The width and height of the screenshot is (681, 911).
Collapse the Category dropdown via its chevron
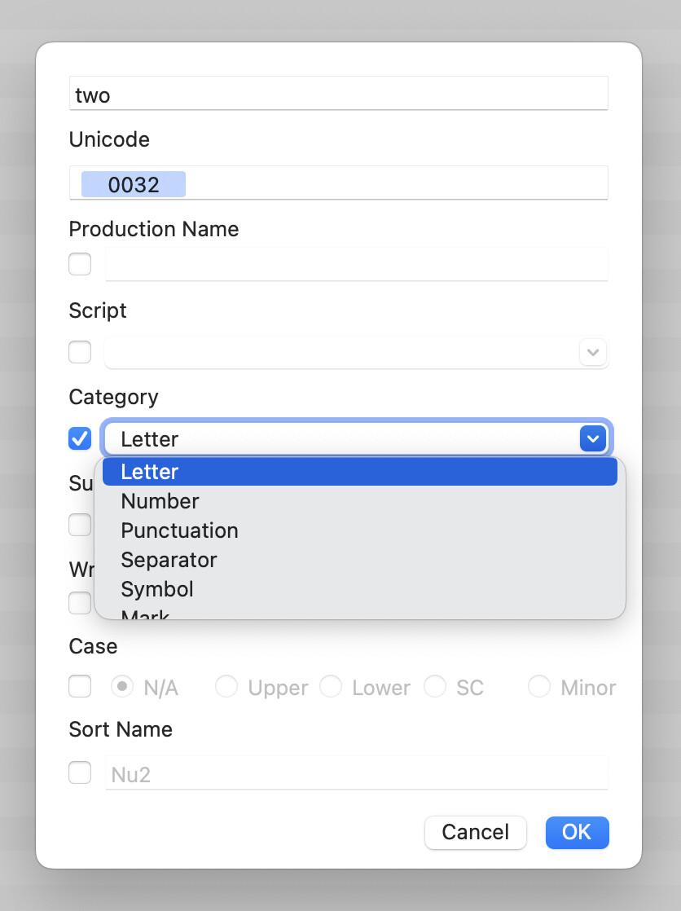point(592,438)
